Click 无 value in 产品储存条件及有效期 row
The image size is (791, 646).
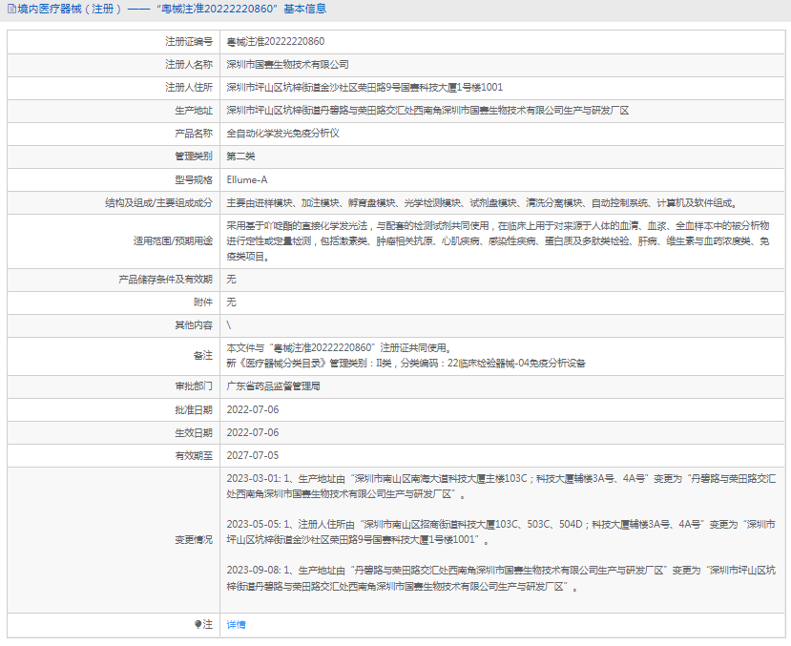(x=231, y=280)
